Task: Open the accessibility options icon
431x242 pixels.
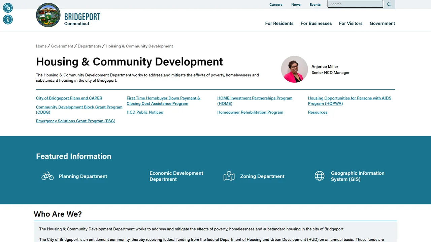Action: 8,19
